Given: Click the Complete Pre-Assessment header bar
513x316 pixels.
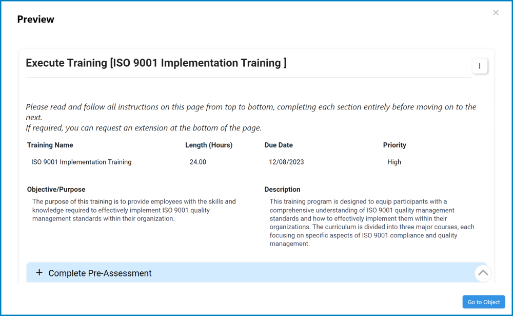Looking at the screenshot, I should pos(205,273).
